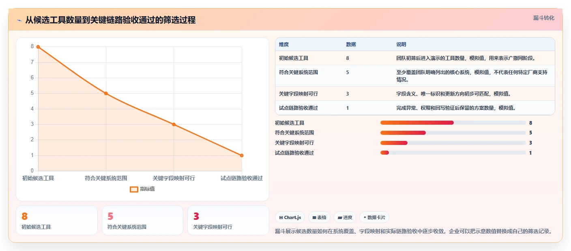This screenshot has width=571, height=251.
Task: Click the x-axis label 符合关键系统范围
Action: 106,178
